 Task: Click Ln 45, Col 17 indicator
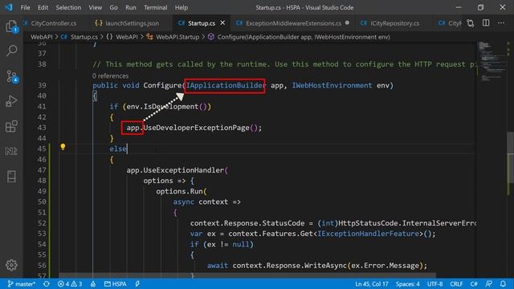(x=371, y=283)
